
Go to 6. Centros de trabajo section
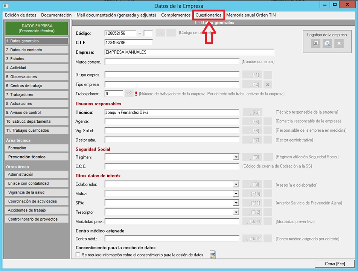pos(36,86)
